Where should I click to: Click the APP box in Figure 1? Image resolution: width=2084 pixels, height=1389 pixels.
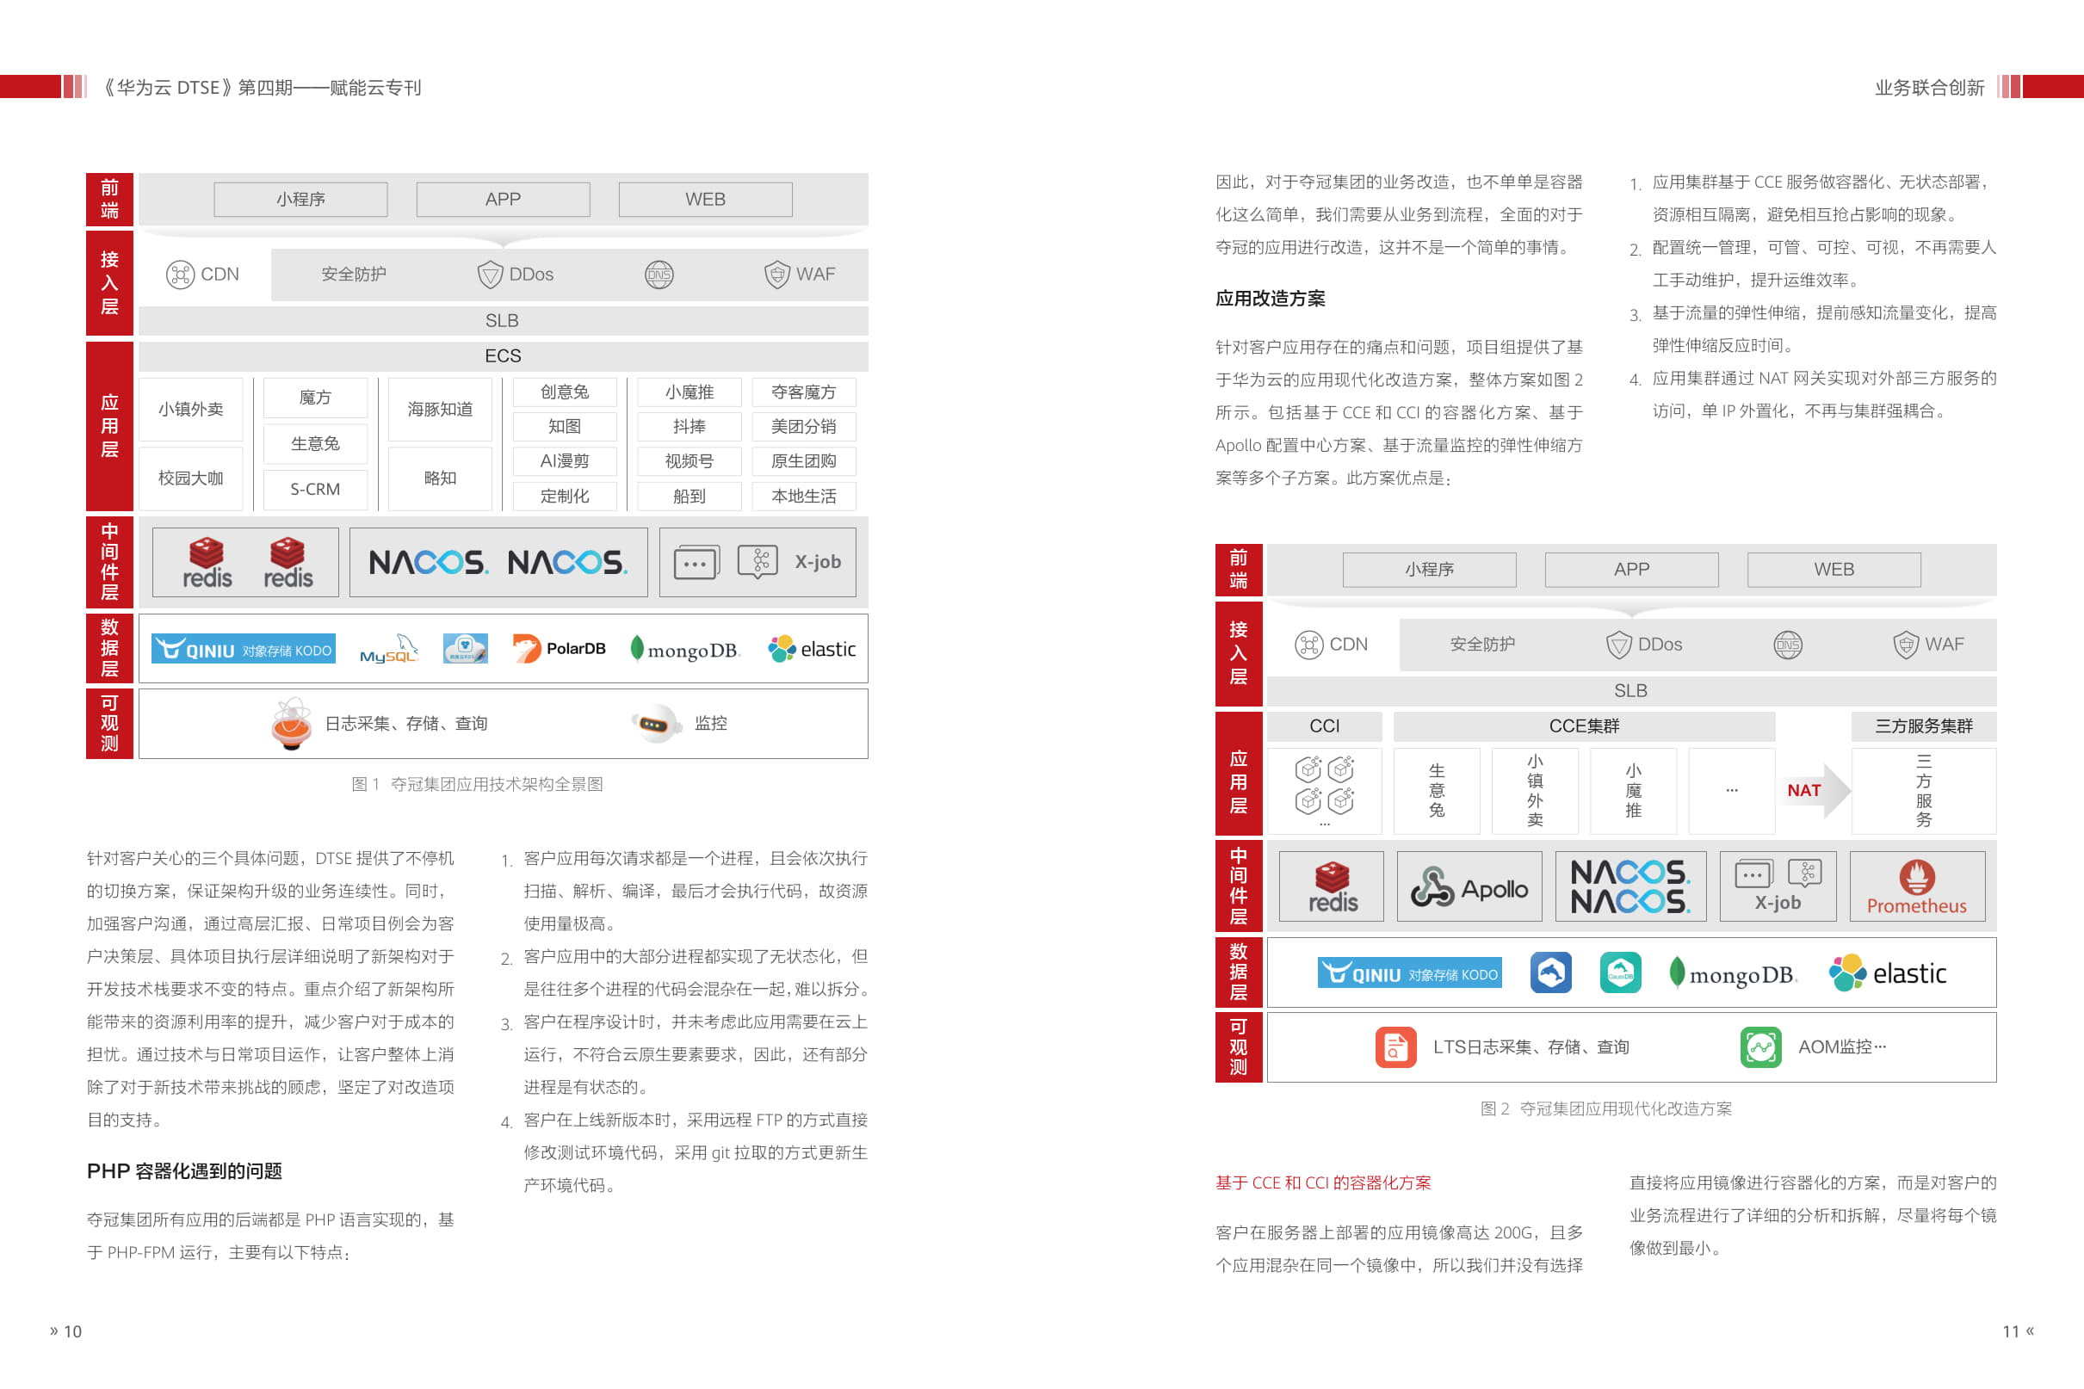(x=504, y=200)
